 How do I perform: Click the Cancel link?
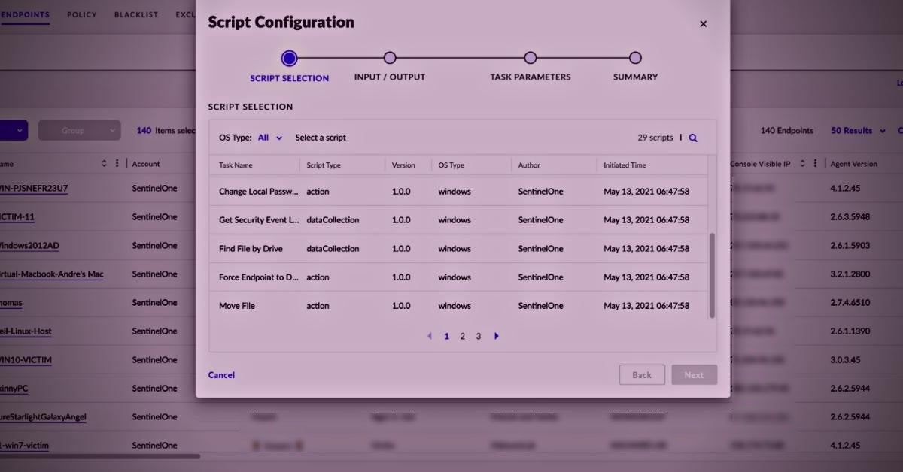point(221,375)
